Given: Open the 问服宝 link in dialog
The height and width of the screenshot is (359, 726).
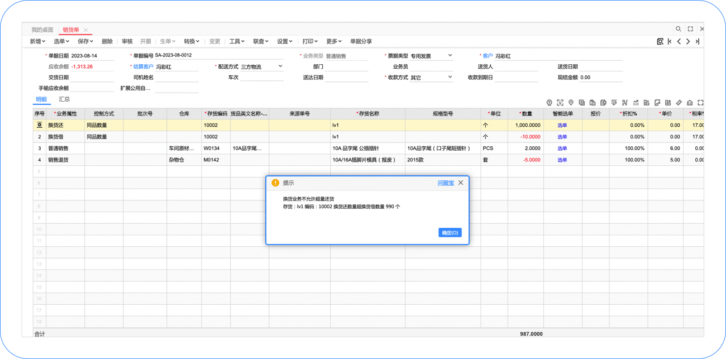Looking at the screenshot, I should (x=446, y=183).
